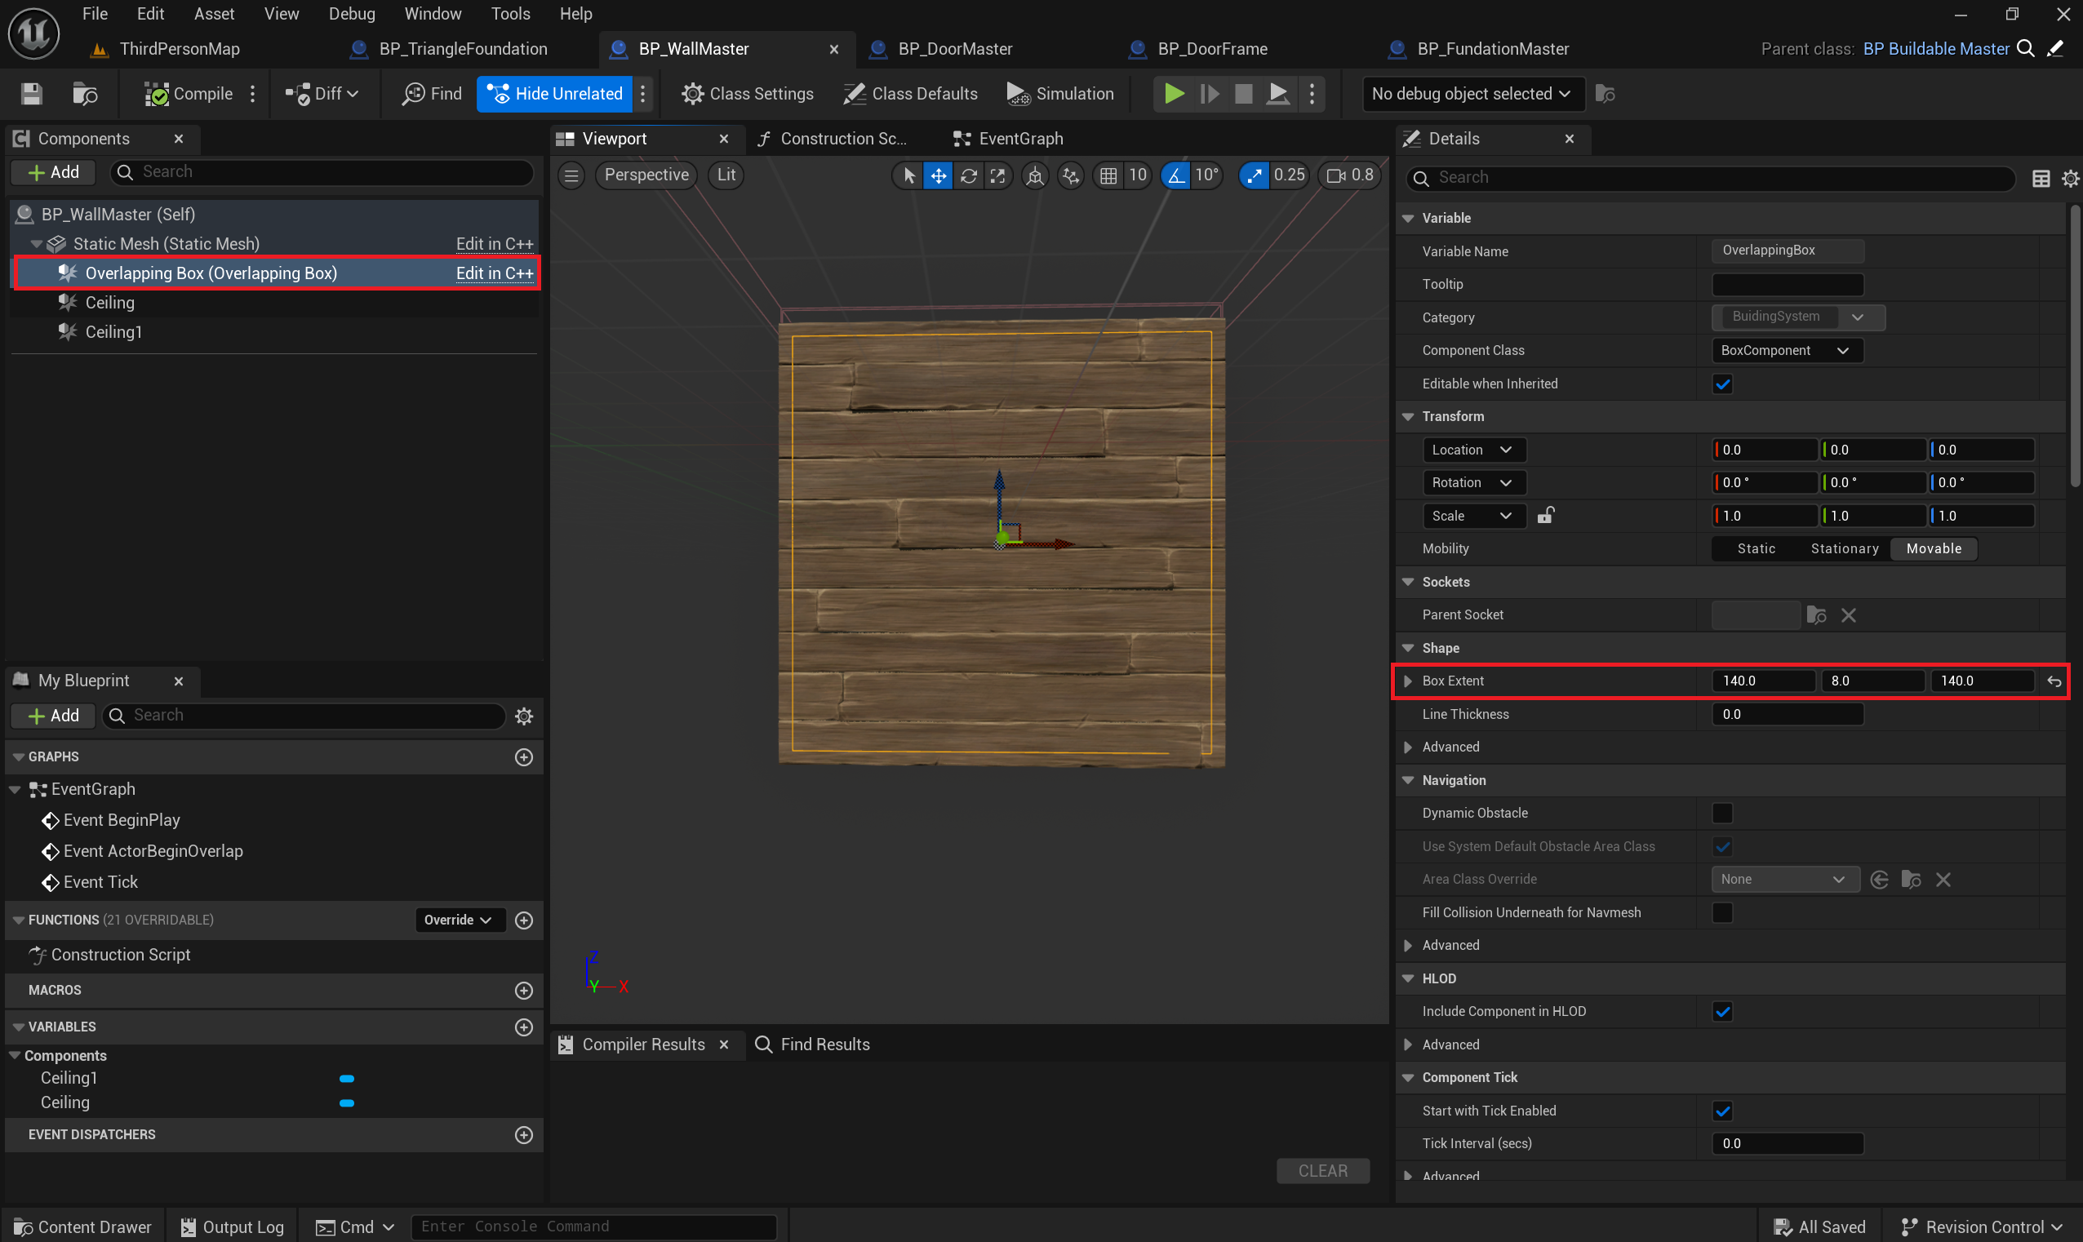
Task: Click the Line Thickness value field
Action: coord(1787,715)
